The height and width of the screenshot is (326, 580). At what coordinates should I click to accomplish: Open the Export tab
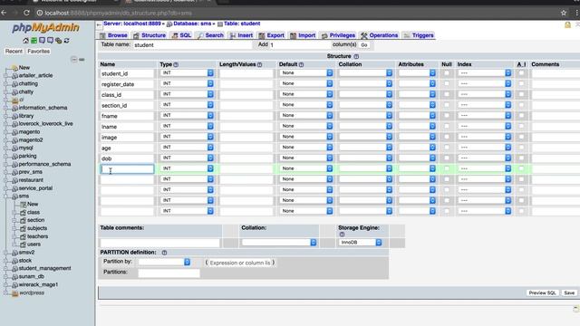(x=272, y=35)
